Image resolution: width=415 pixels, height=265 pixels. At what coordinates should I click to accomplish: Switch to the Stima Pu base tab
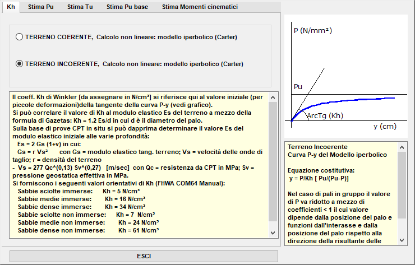(x=127, y=7)
